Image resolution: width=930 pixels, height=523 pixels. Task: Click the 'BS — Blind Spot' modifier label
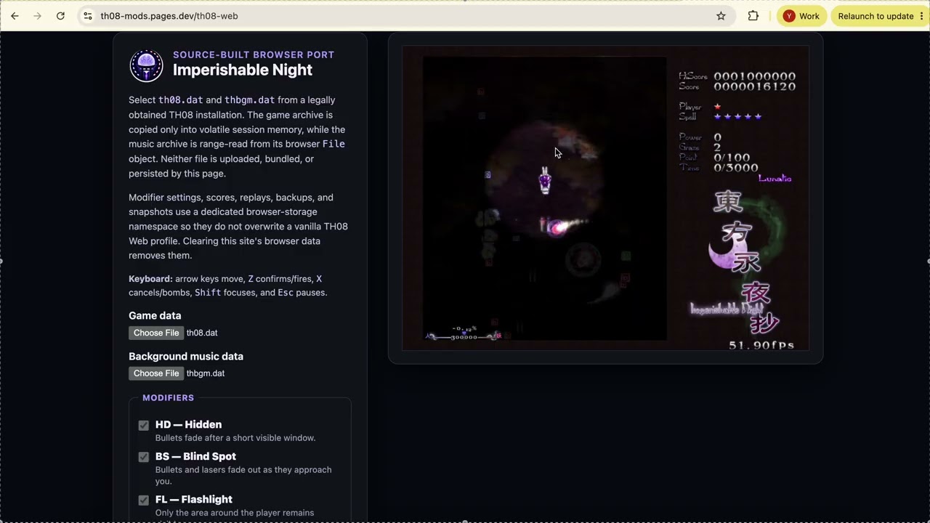[x=195, y=456]
